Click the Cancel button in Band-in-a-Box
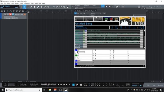 pos(98,18)
